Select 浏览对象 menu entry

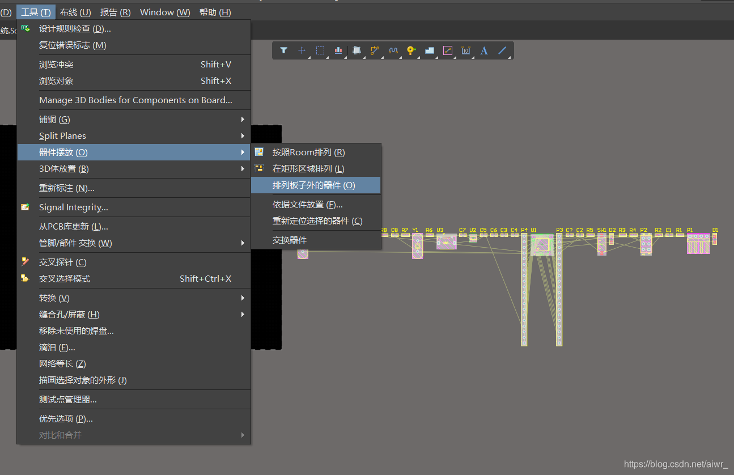point(134,80)
